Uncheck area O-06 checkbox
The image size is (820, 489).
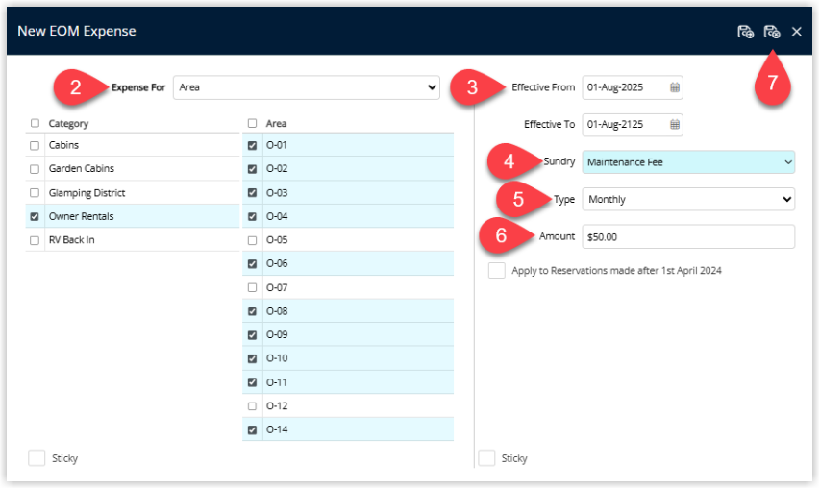click(252, 264)
